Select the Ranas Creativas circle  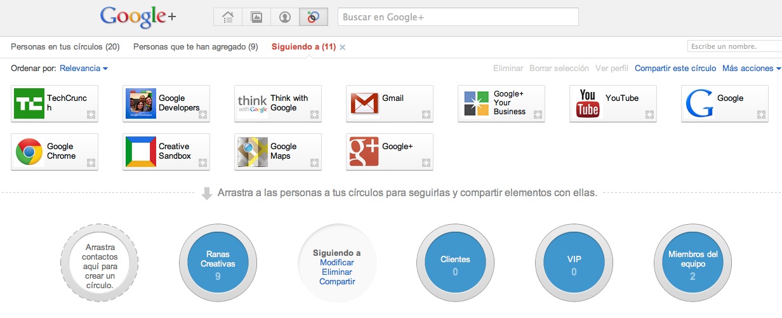218,262
